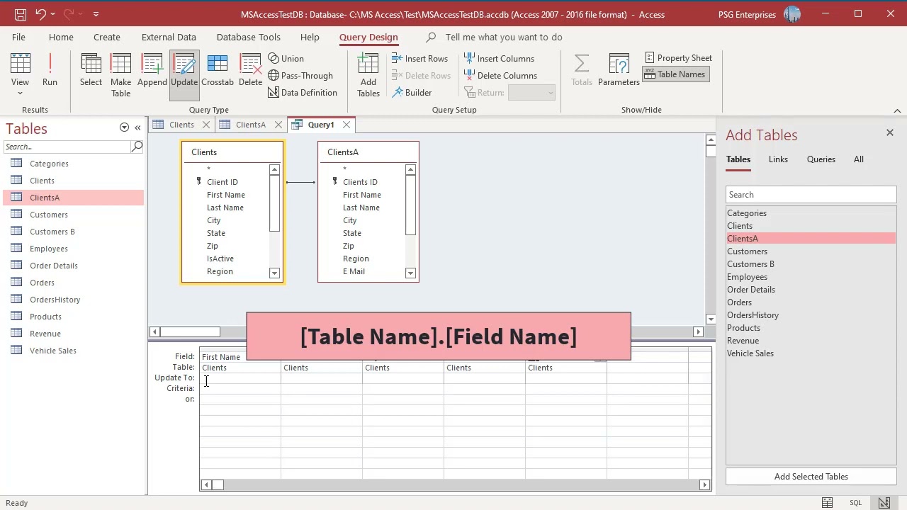
Task: Open the Add Tables button
Action: [368, 75]
